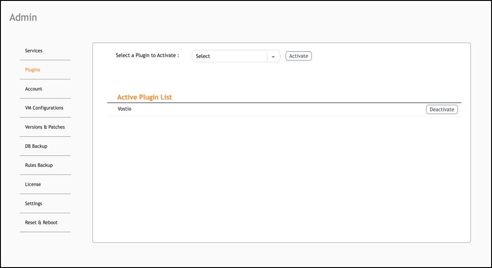Click the Activate button
The image size is (492, 268).
[299, 56]
